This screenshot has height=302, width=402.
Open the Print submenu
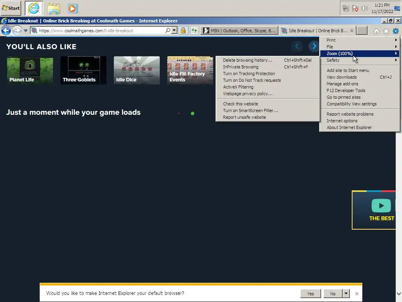tap(360, 40)
